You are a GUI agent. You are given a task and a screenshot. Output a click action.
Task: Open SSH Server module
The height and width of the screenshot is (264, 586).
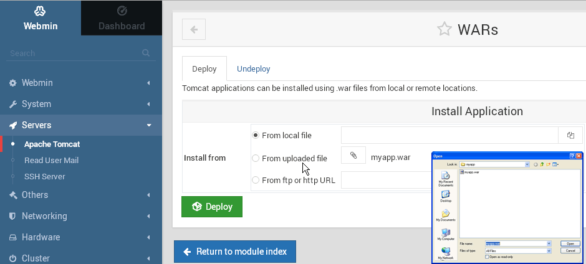click(x=45, y=177)
